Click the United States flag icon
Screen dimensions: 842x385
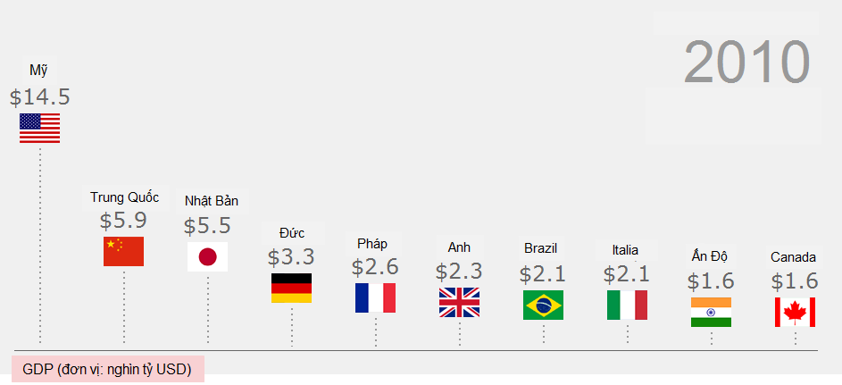[x=39, y=129]
